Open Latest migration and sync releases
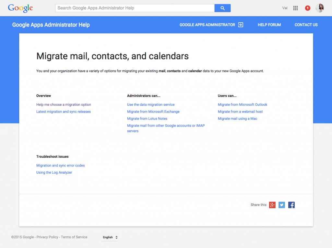 point(63,112)
